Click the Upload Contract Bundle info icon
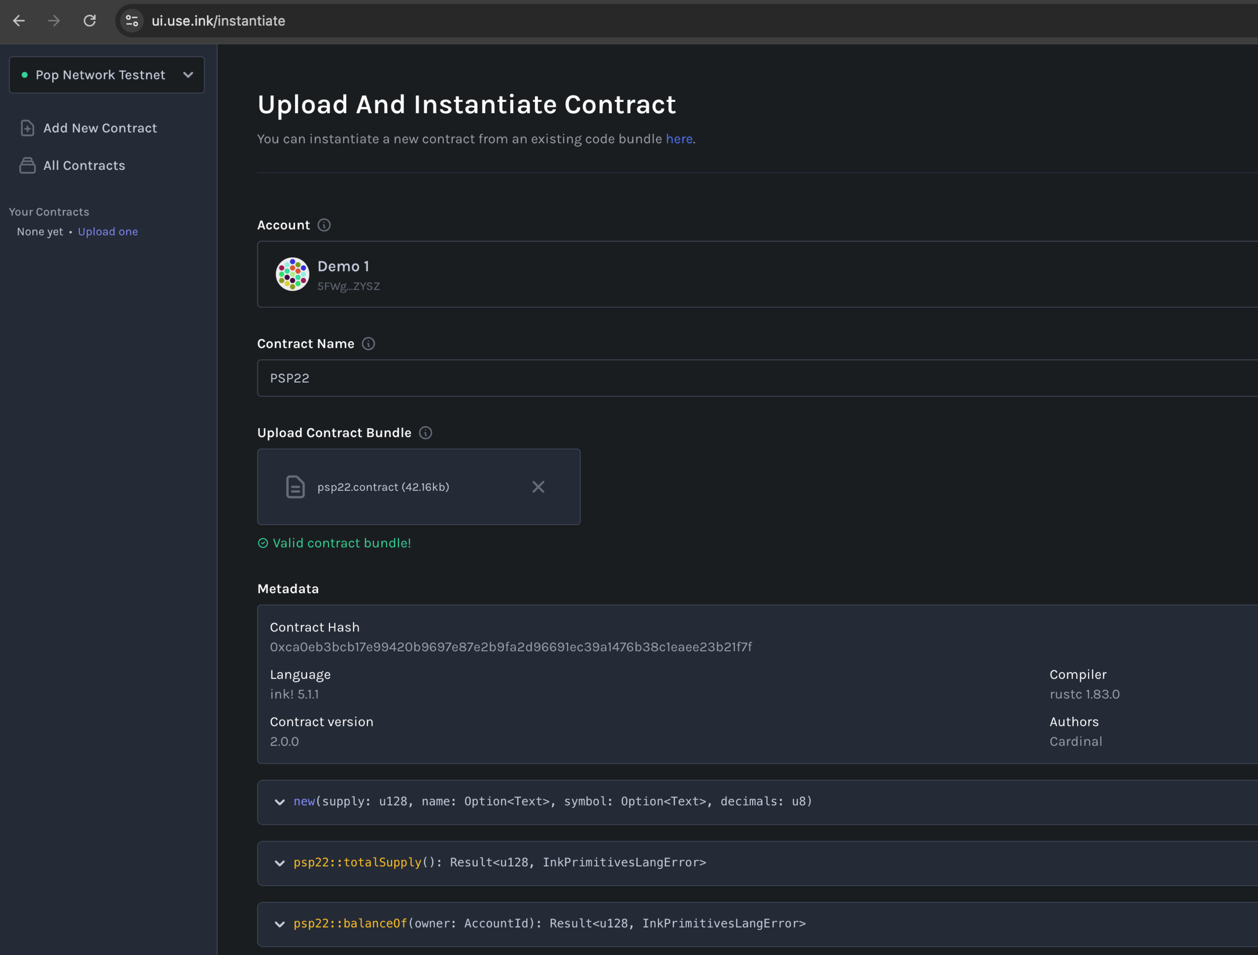This screenshot has height=955, width=1258. pyautogui.click(x=425, y=433)
